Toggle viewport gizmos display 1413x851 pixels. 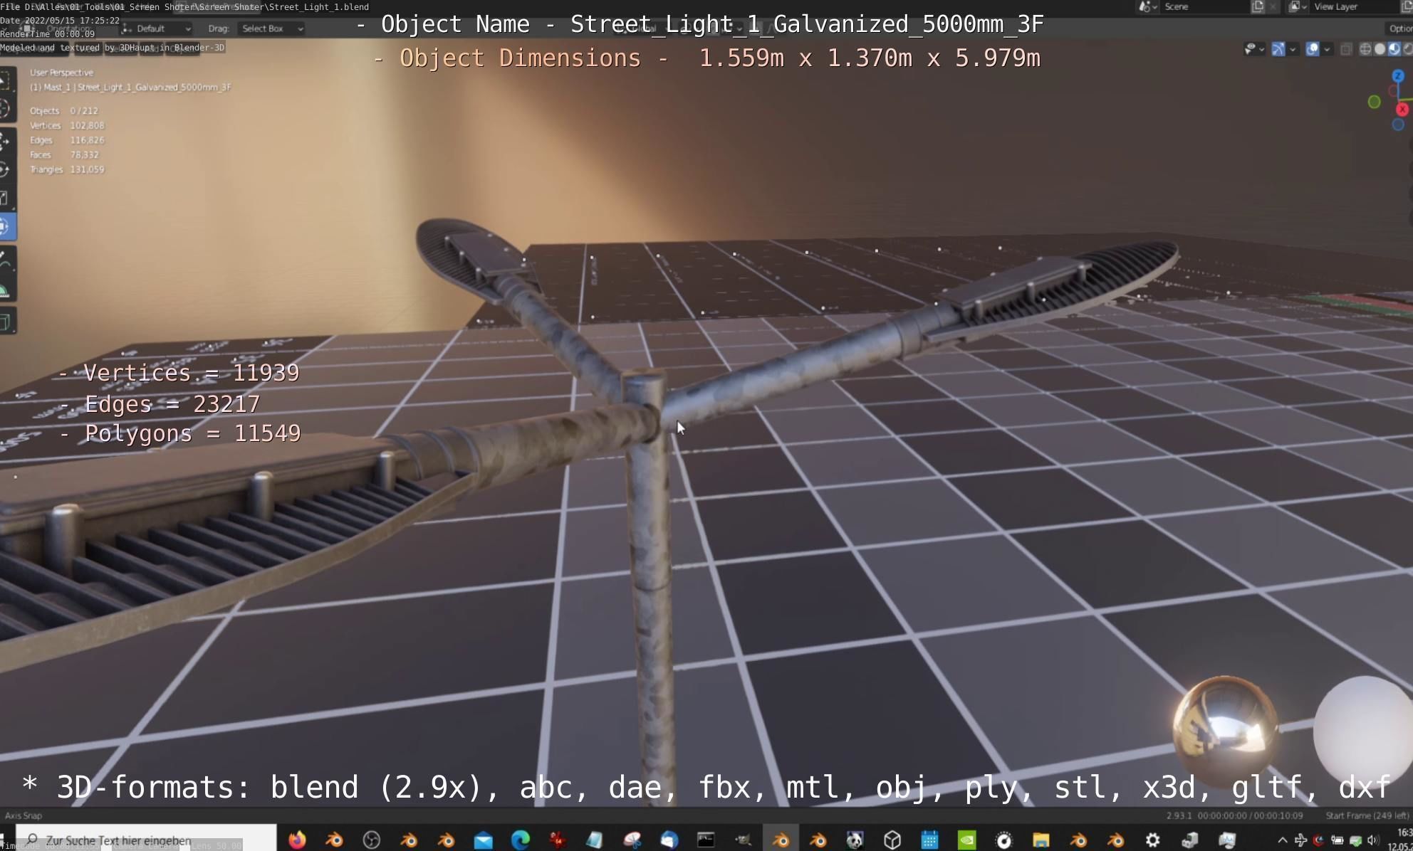click(1278, 49)
